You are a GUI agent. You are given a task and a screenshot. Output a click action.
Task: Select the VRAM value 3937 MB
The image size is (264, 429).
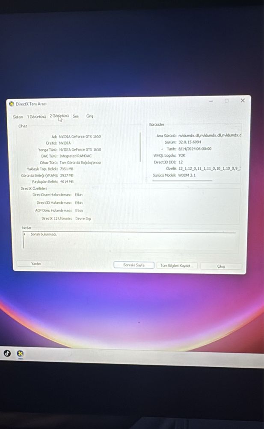coord(67,175)
